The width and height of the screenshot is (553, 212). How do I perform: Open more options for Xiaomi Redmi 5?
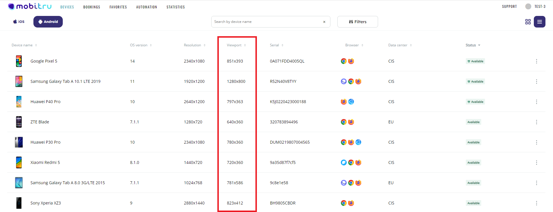tap(536, 162)
